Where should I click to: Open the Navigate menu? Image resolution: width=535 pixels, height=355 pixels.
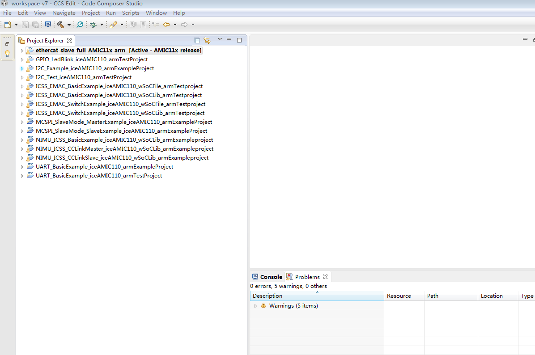click(64, 13)
